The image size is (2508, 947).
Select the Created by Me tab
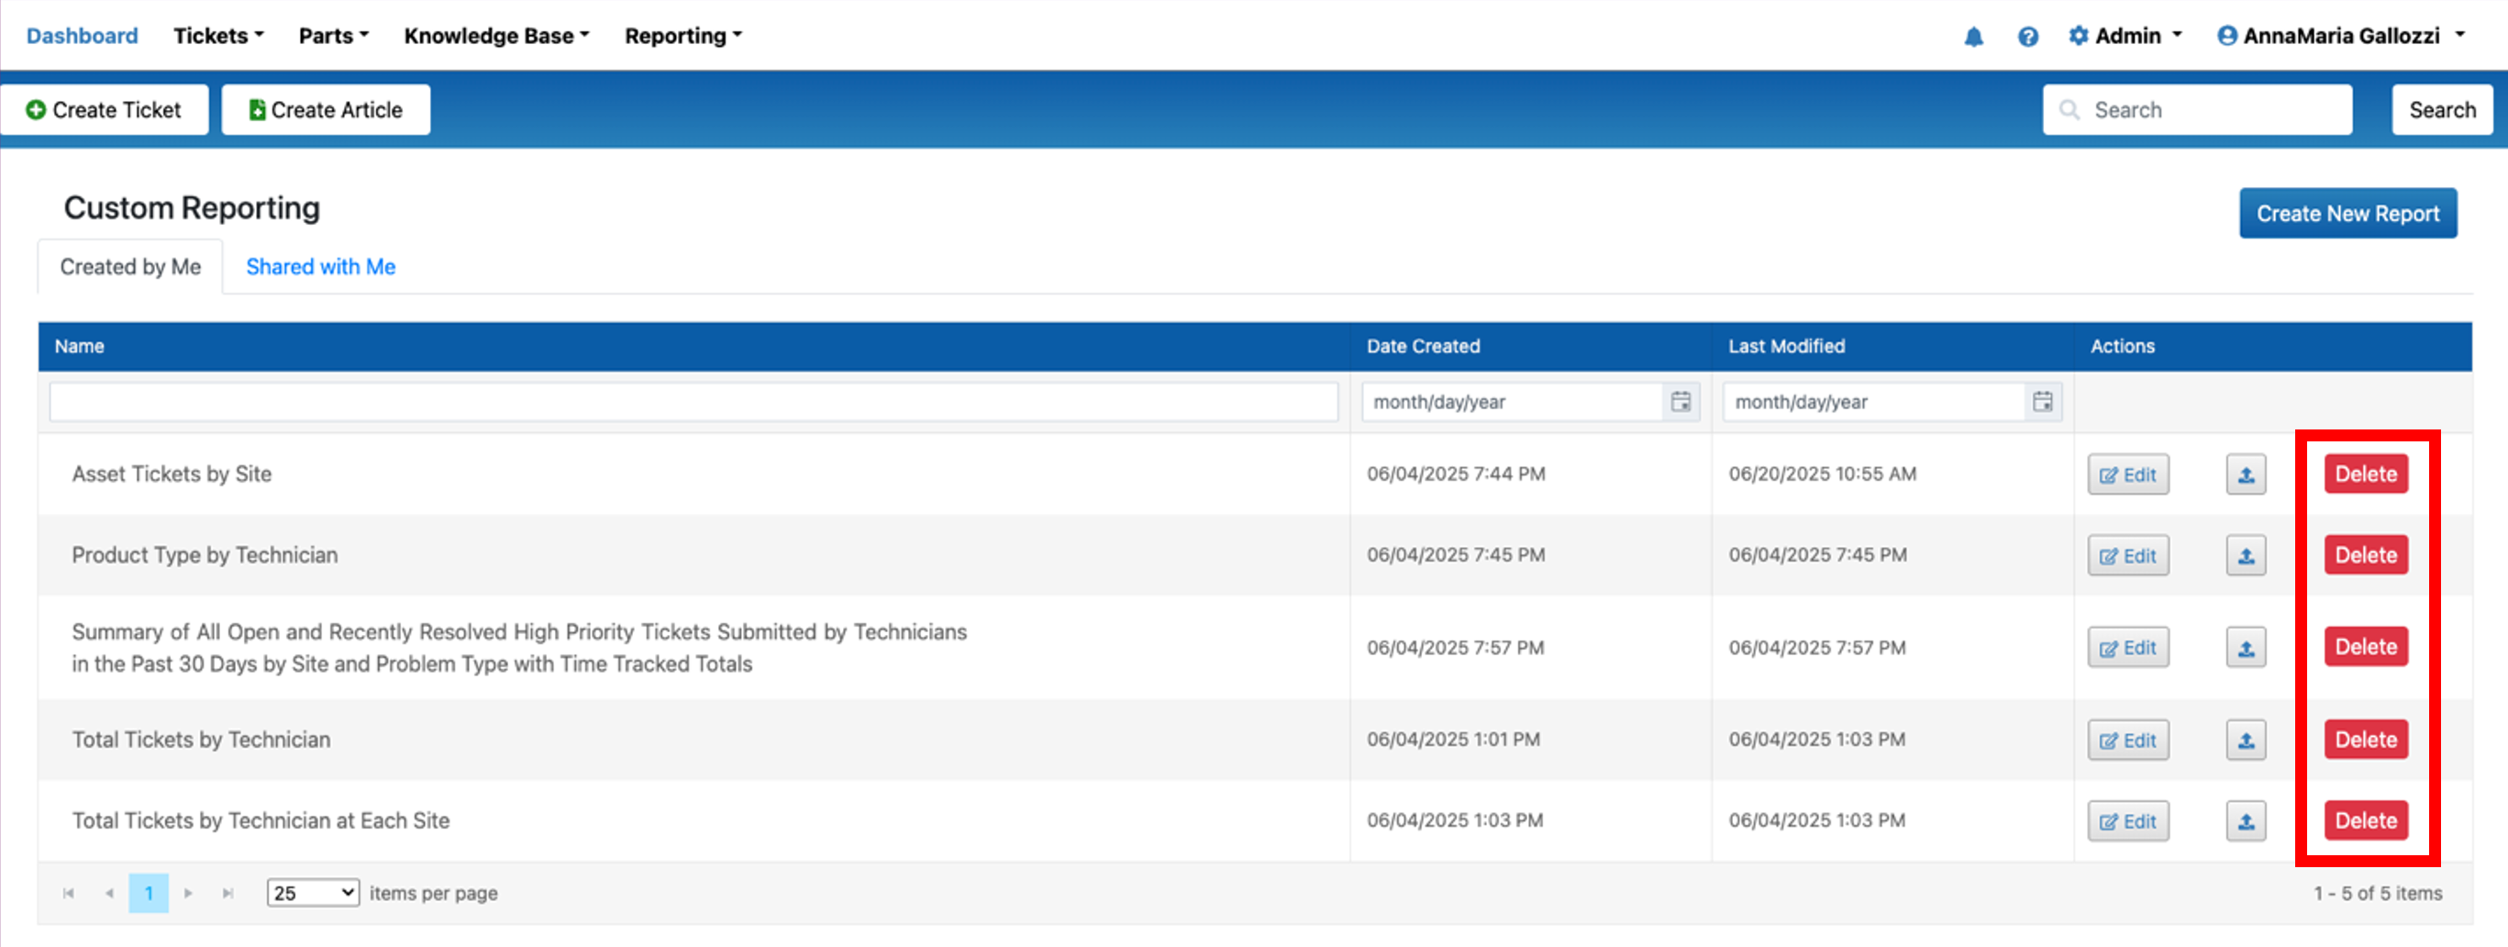coord(130,267)
